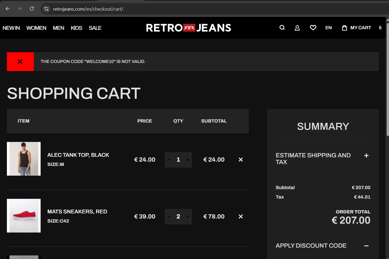Click the € 39.00 sneakers price

click(x=145, y=217)
